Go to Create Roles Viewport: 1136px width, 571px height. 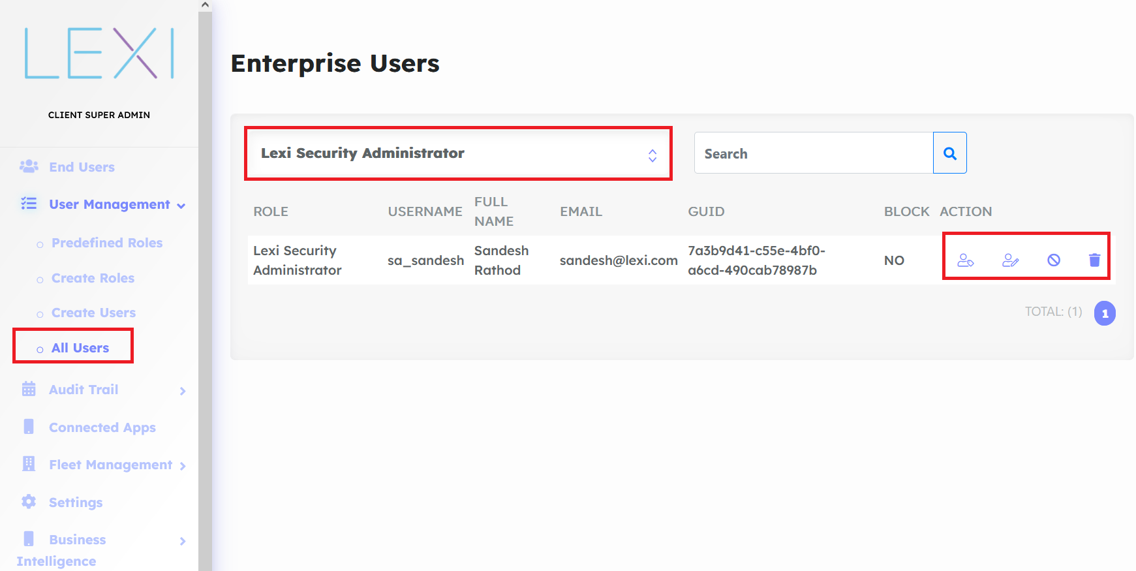click(x=93, y=278)
